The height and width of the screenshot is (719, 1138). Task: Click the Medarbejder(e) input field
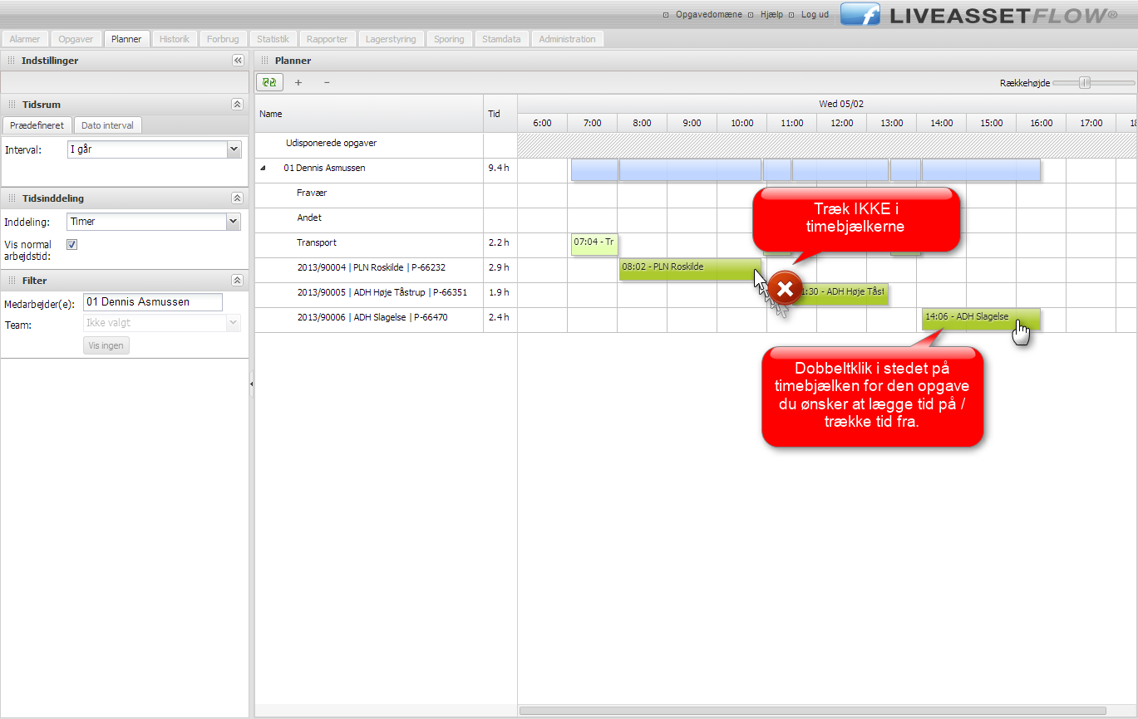click(153, 302)
